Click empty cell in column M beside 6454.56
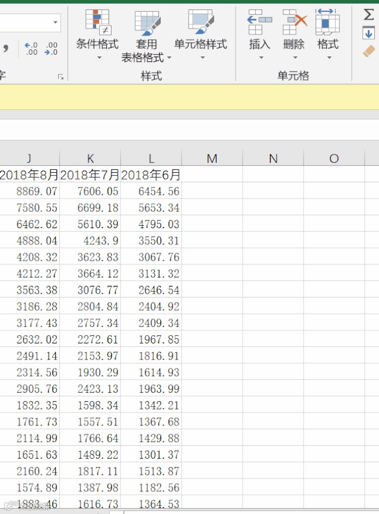 [x=212, y=191]
